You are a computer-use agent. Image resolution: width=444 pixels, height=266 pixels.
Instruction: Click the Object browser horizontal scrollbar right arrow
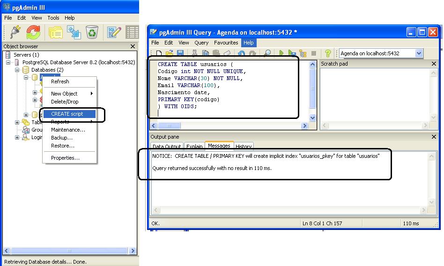(133, 251)
